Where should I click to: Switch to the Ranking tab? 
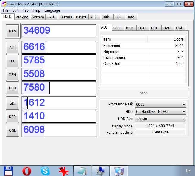tap(22, 17)
